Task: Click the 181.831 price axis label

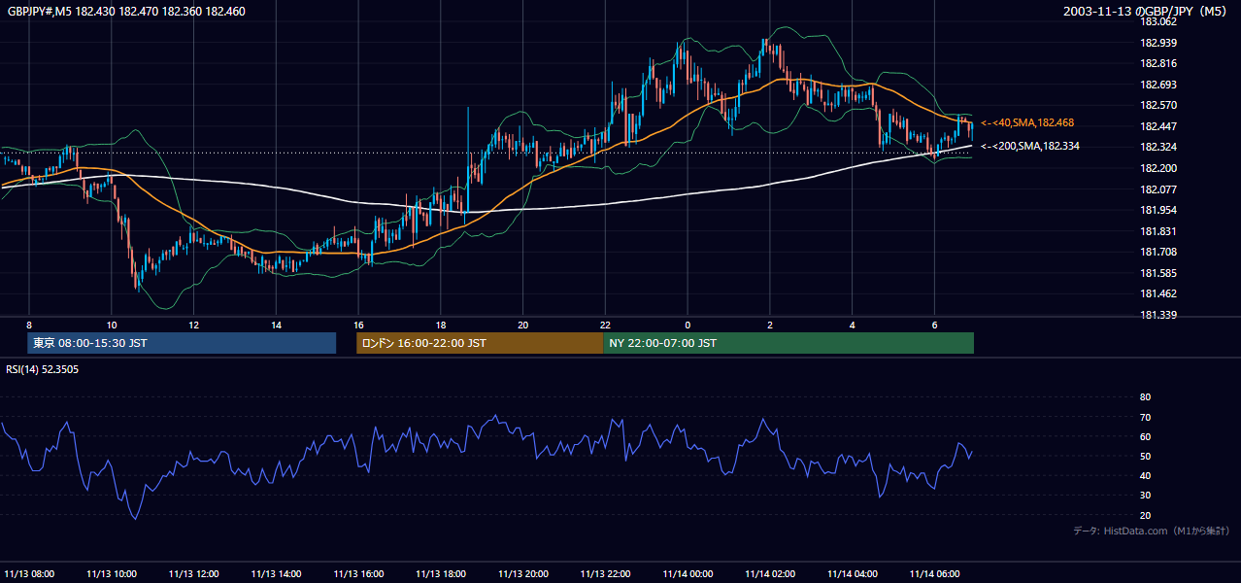Action: tap(1158, 231)
